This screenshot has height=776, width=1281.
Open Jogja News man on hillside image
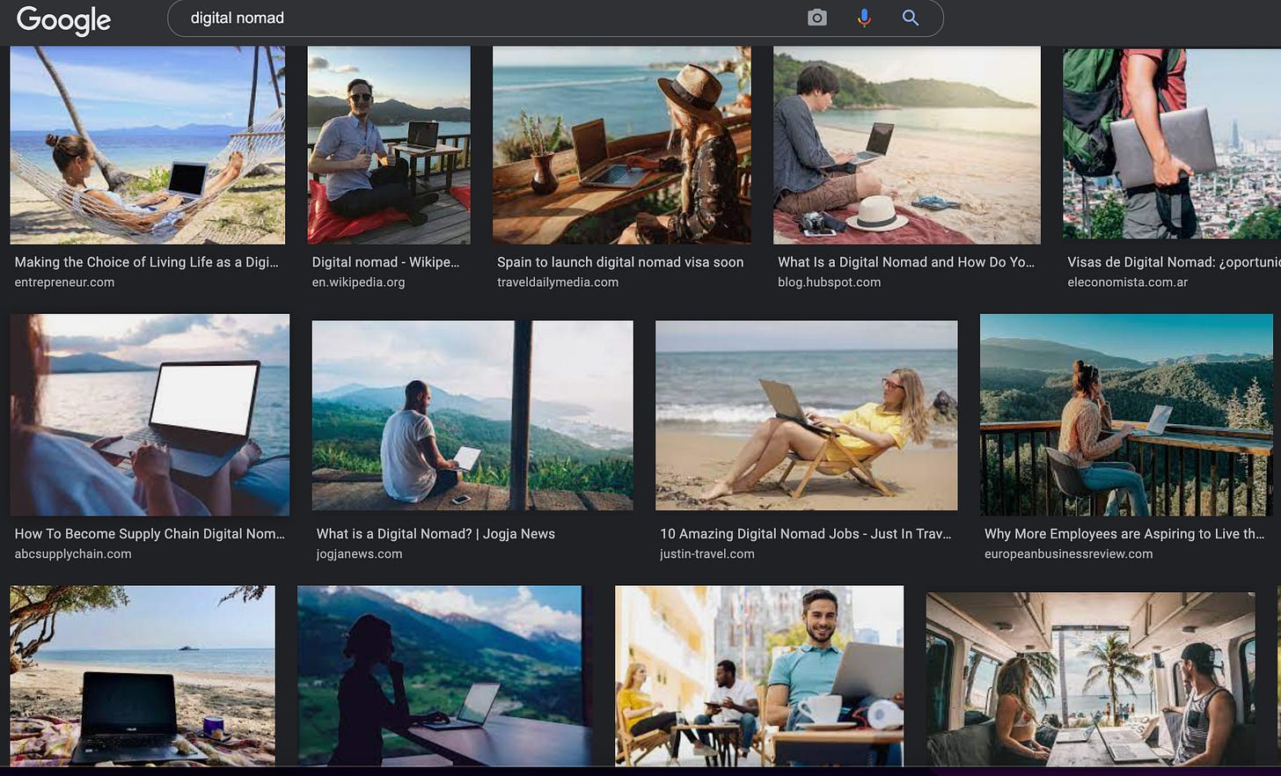(x=472, y=415)
